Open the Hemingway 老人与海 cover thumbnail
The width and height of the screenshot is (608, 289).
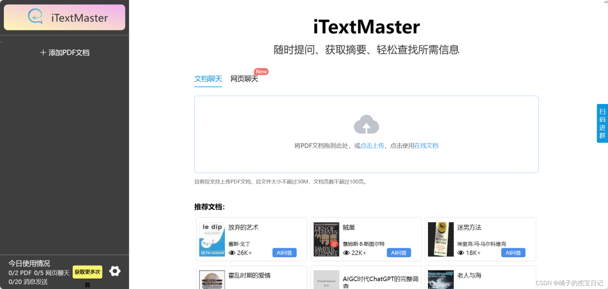441,280
